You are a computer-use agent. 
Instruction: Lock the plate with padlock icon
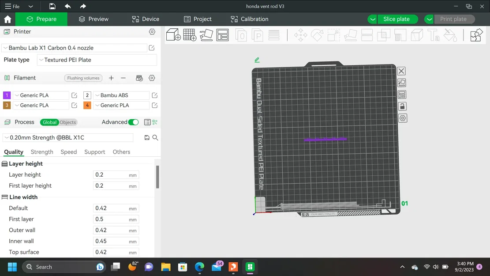402,106
